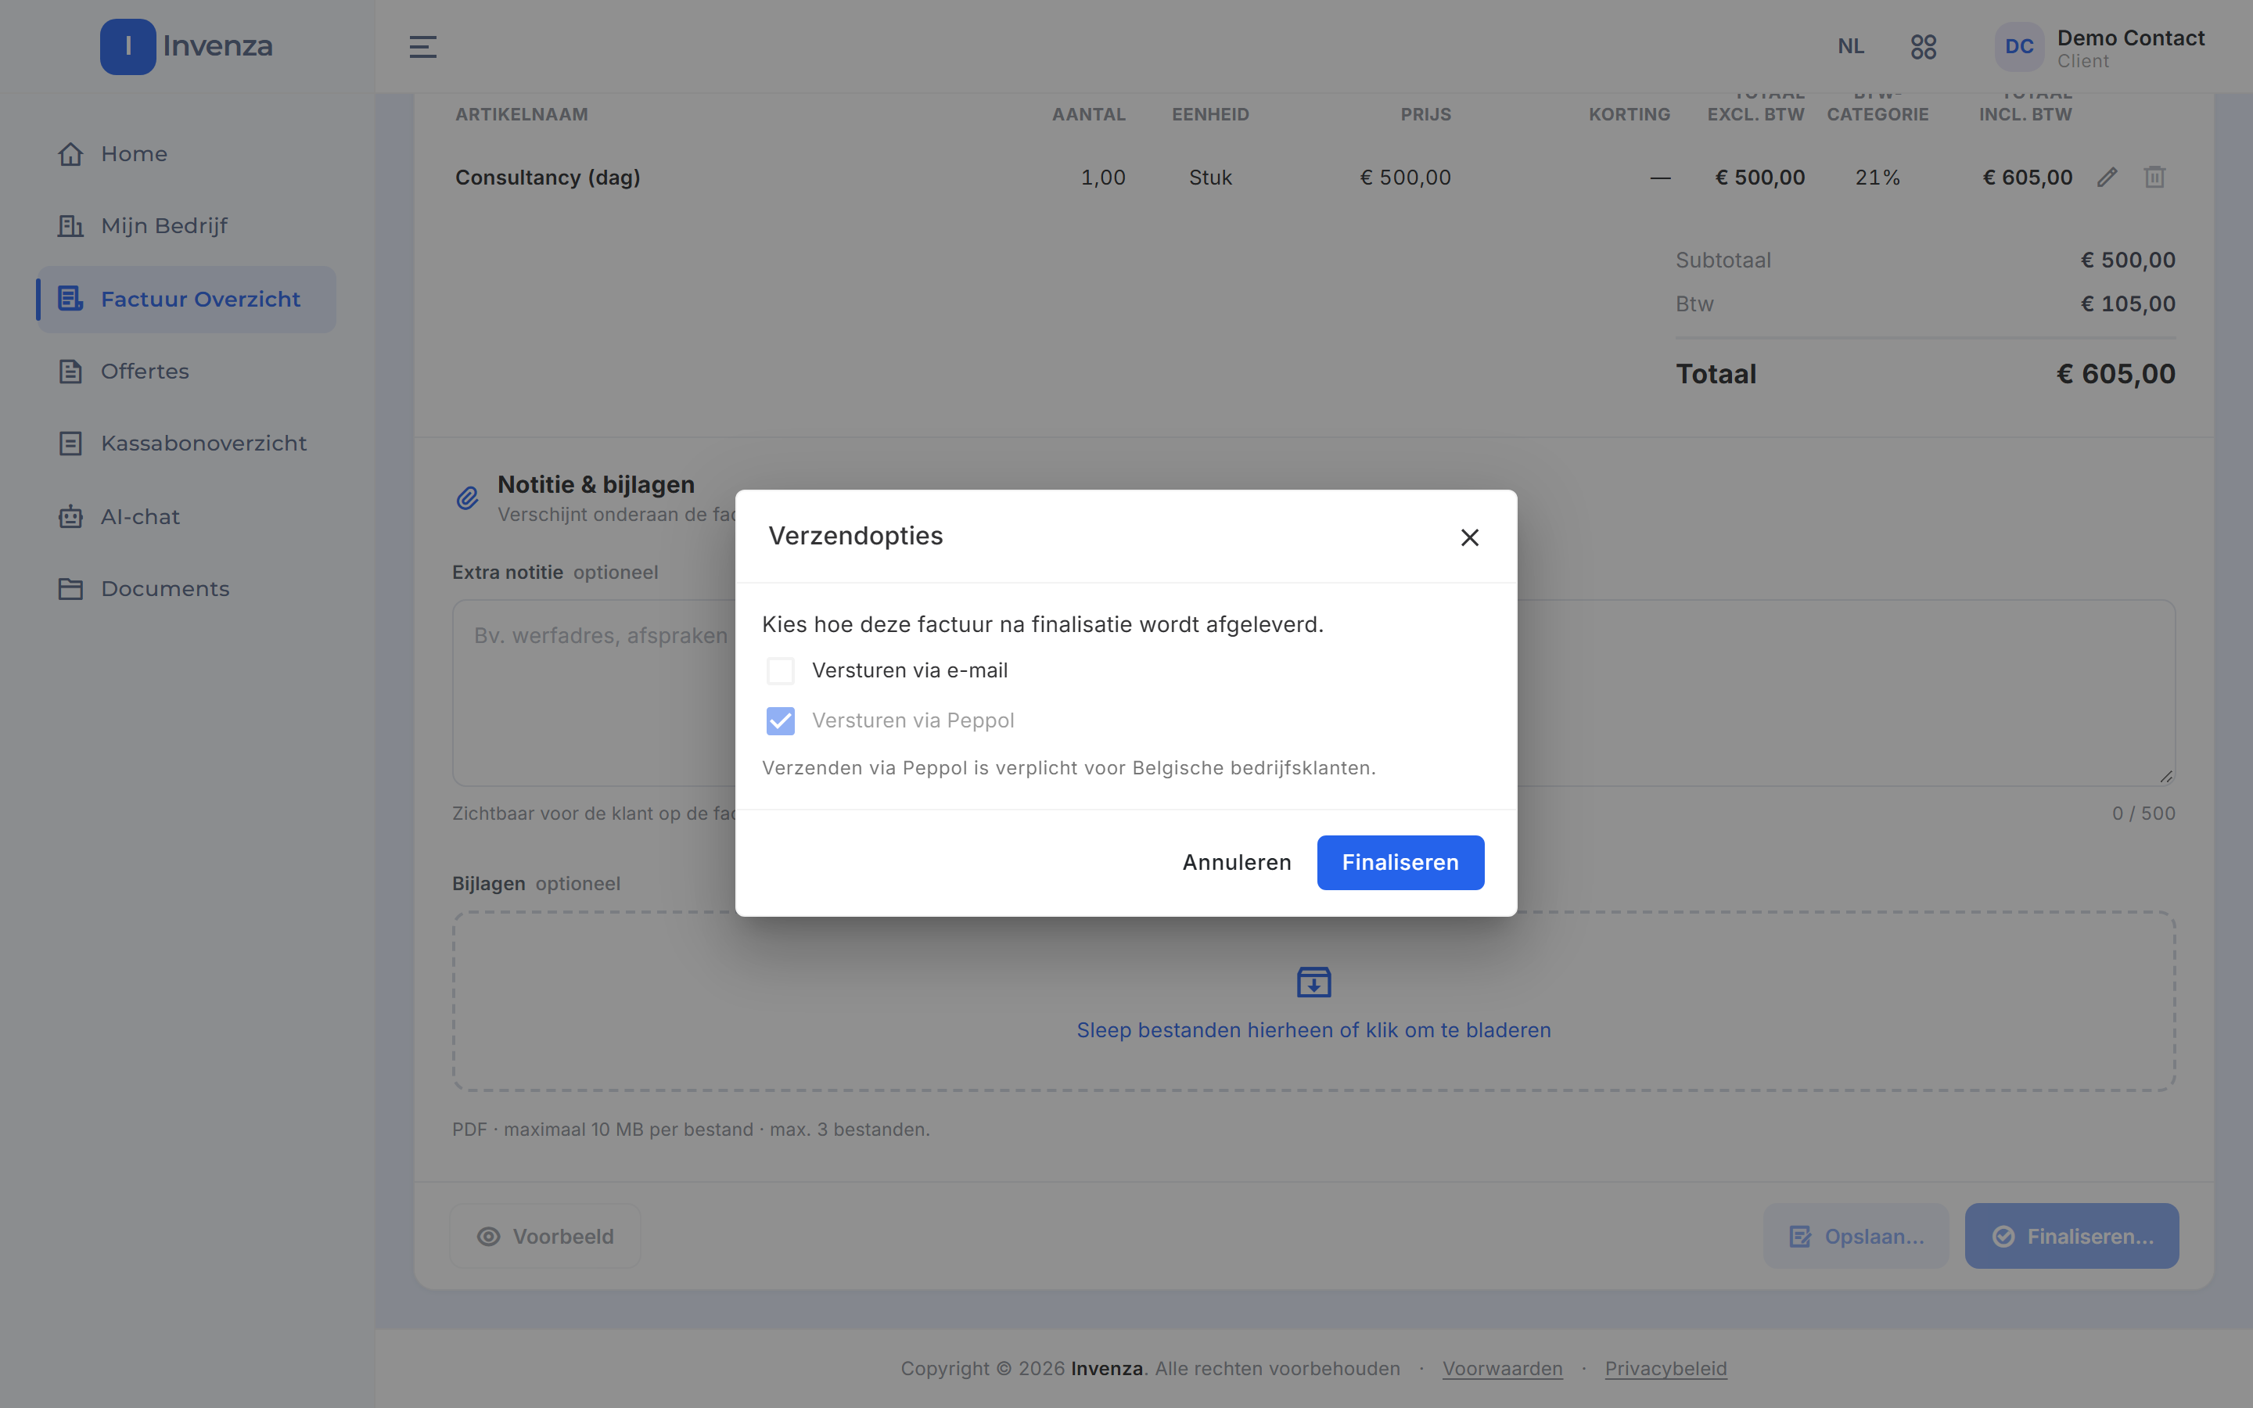Toggle the Versturen via Peppol checkbox
Viewport: 2253px width, 1408px height.
click(x=780, y=720)
